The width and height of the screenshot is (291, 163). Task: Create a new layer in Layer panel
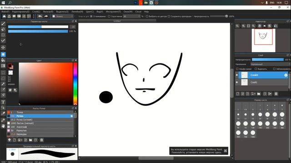tap(238, 94)
